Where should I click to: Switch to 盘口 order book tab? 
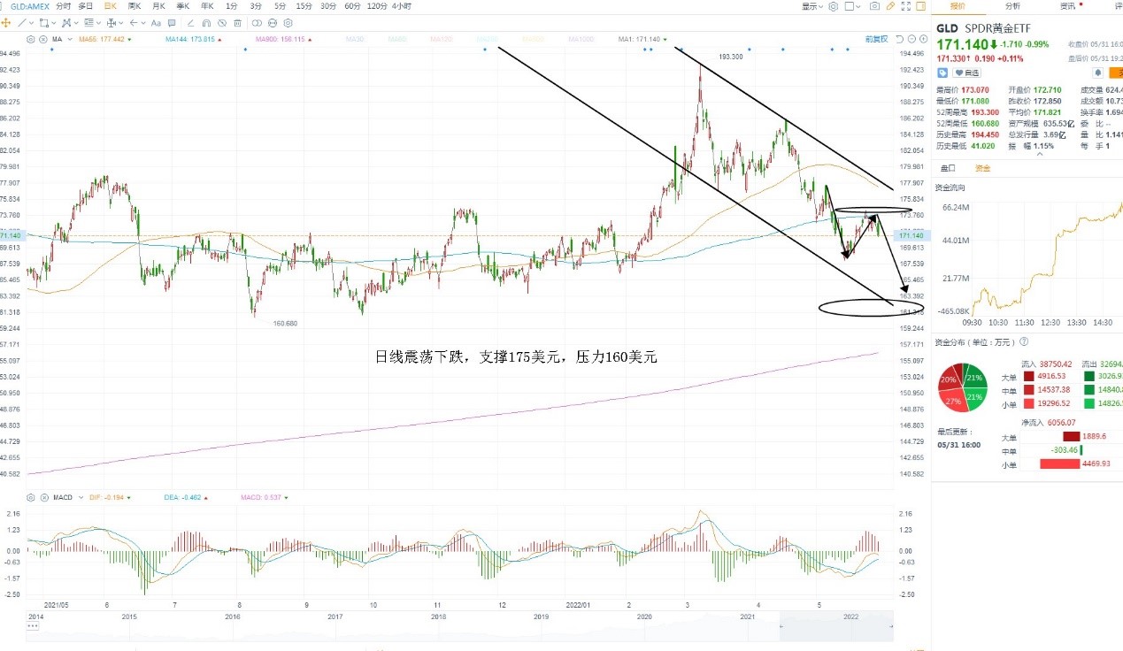coord(948,168)
